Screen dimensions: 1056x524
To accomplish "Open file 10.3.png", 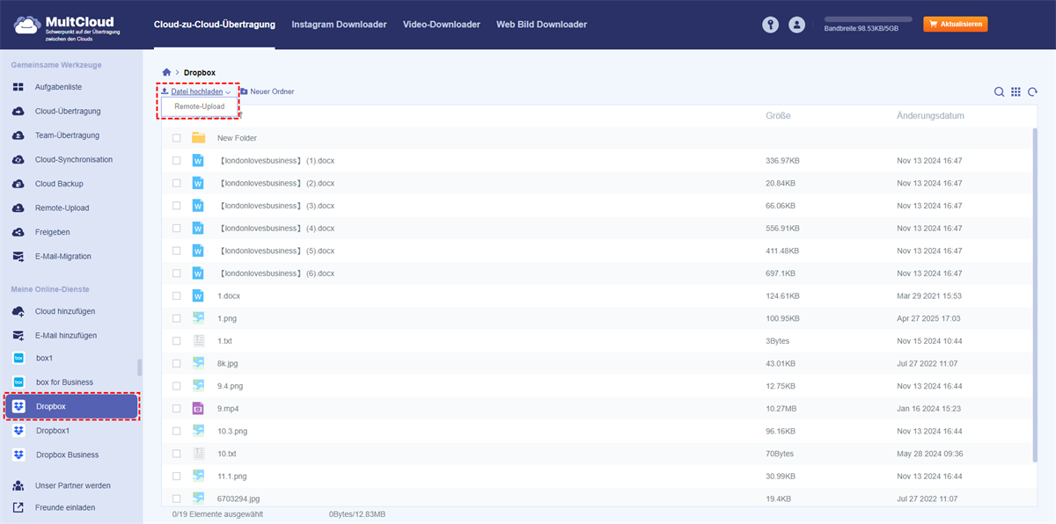I will [232, 432].
